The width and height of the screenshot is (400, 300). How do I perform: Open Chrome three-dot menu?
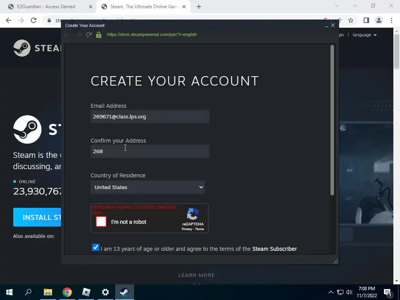pos(391,20)
